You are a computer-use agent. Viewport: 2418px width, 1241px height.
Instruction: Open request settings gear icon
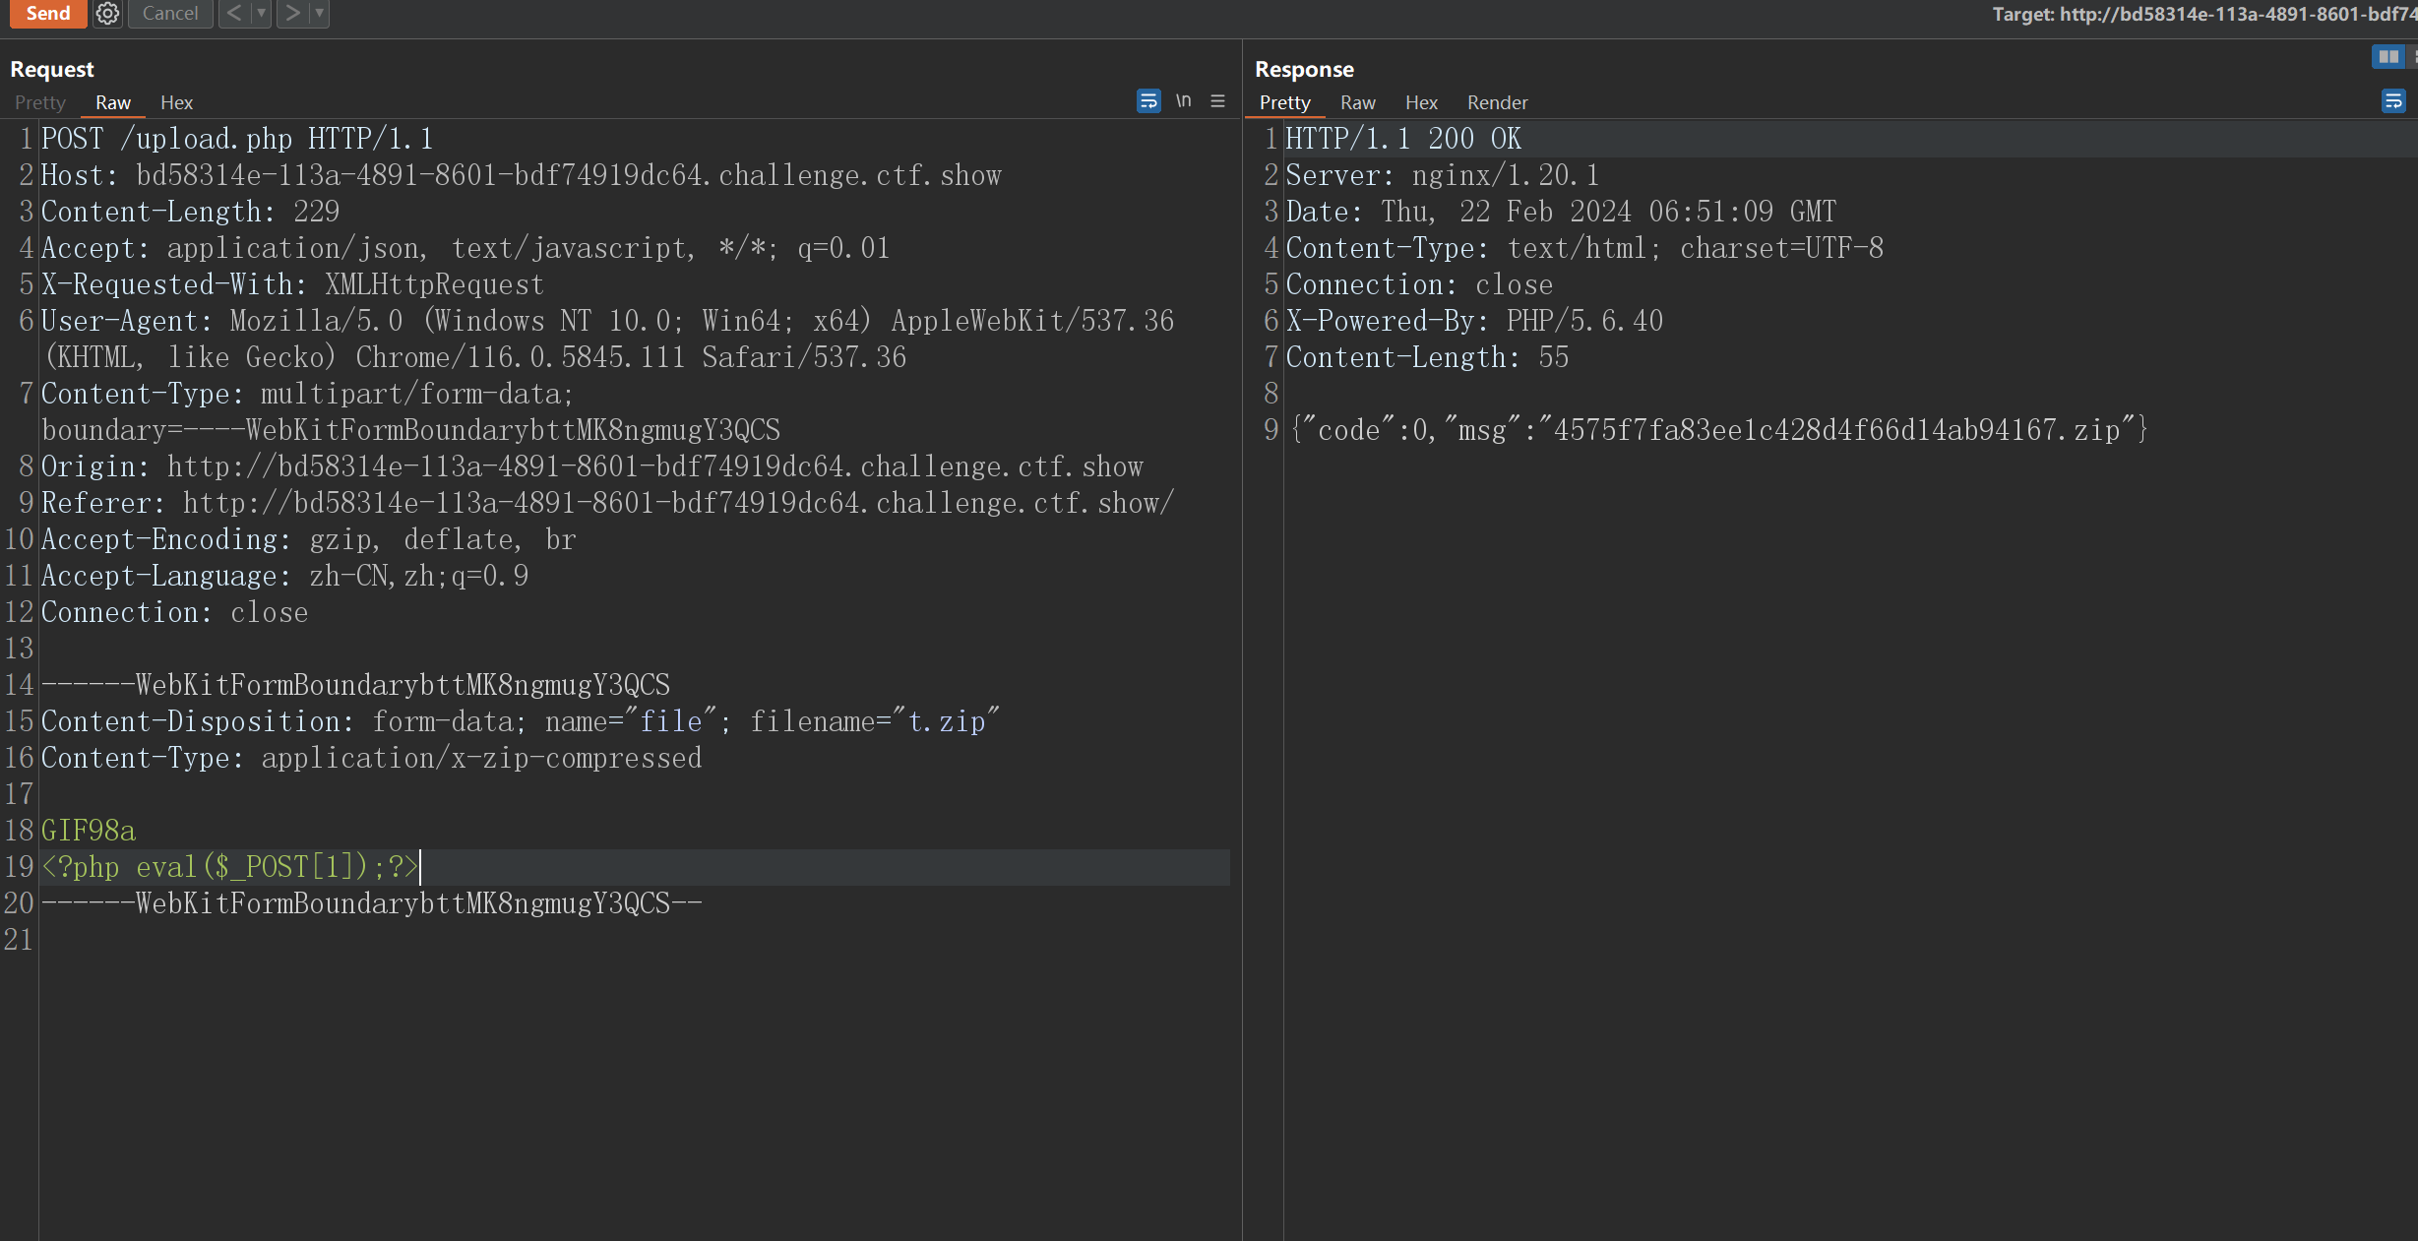pyautogui.click(x=108, y=14)
